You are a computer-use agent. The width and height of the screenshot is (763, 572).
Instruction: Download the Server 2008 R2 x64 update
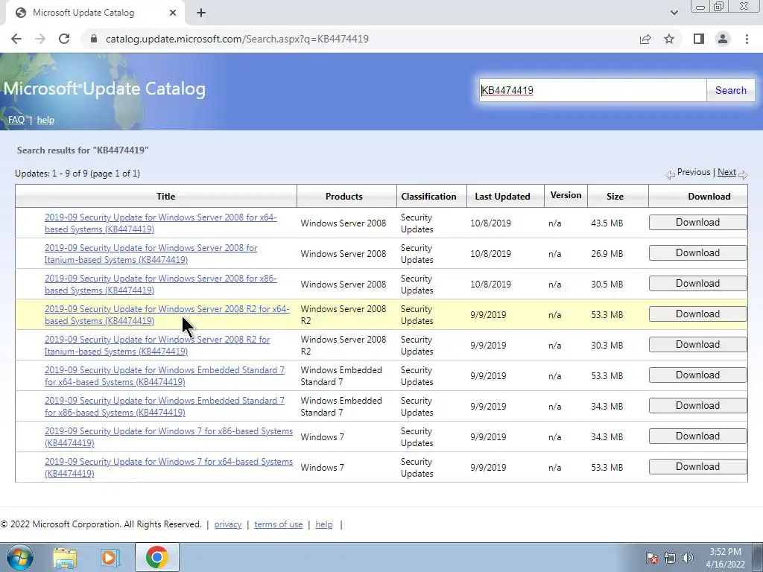coord(697,314)
